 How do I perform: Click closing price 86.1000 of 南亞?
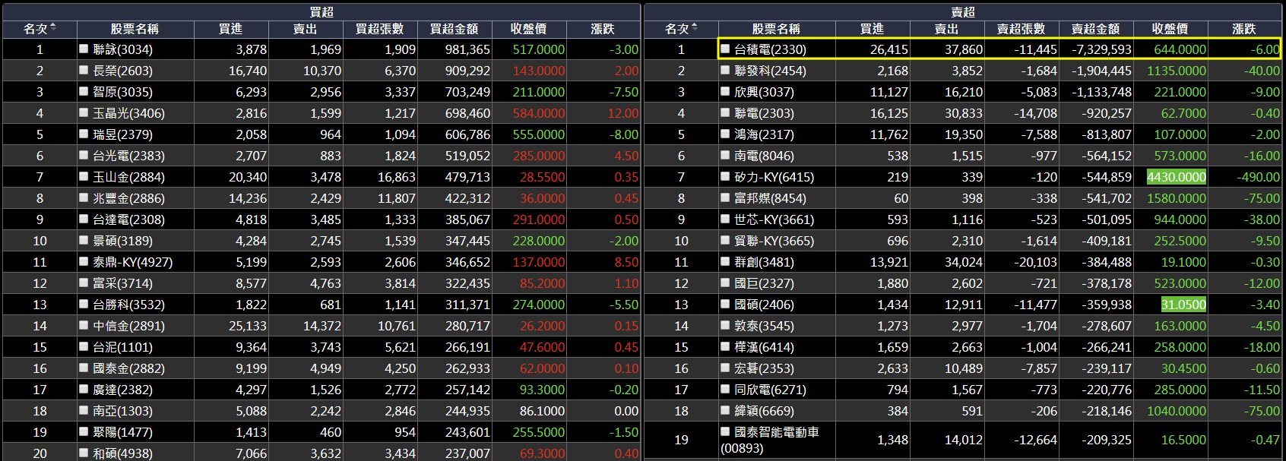[542, 411]
